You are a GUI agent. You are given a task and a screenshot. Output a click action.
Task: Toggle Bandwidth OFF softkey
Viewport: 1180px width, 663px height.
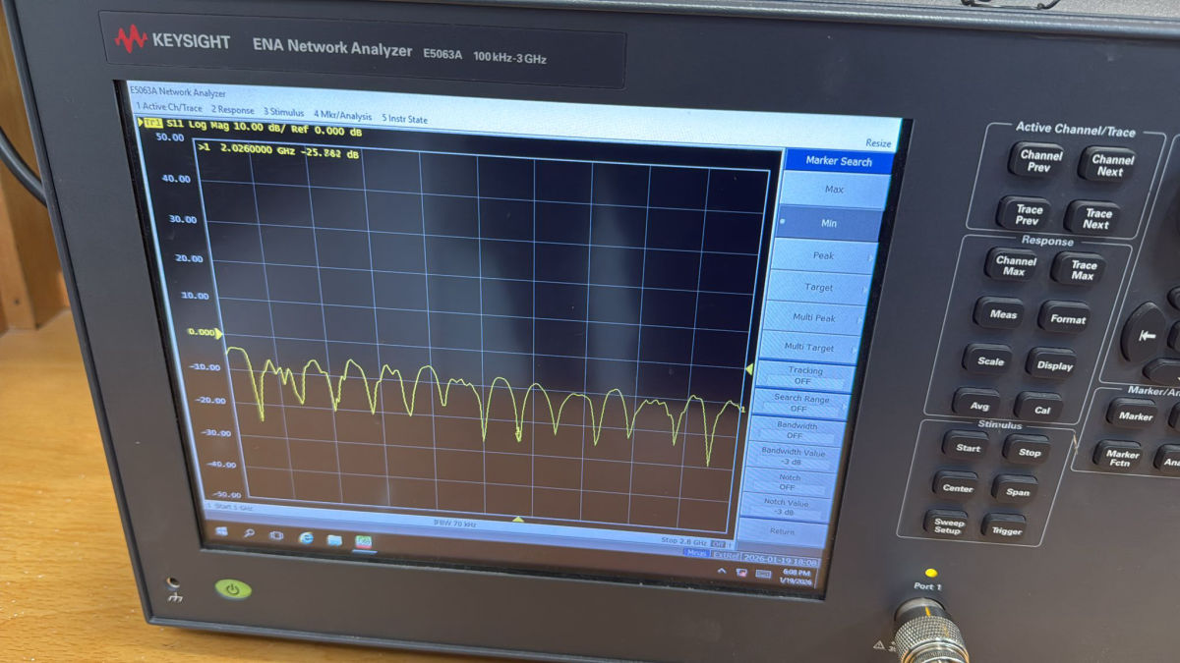[x=796, y=430]
